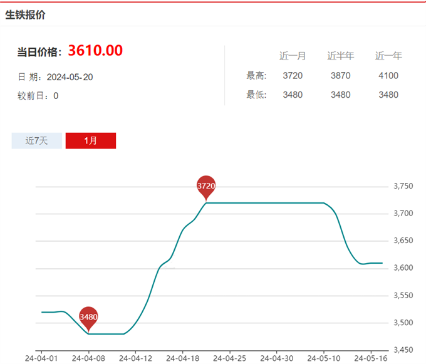Click the 生铁报价 heading
This screenshot has width=426, height=364.
click(25, 15)
